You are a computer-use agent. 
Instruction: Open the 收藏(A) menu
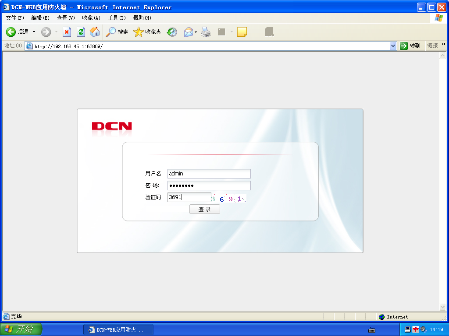pos(91,17)
